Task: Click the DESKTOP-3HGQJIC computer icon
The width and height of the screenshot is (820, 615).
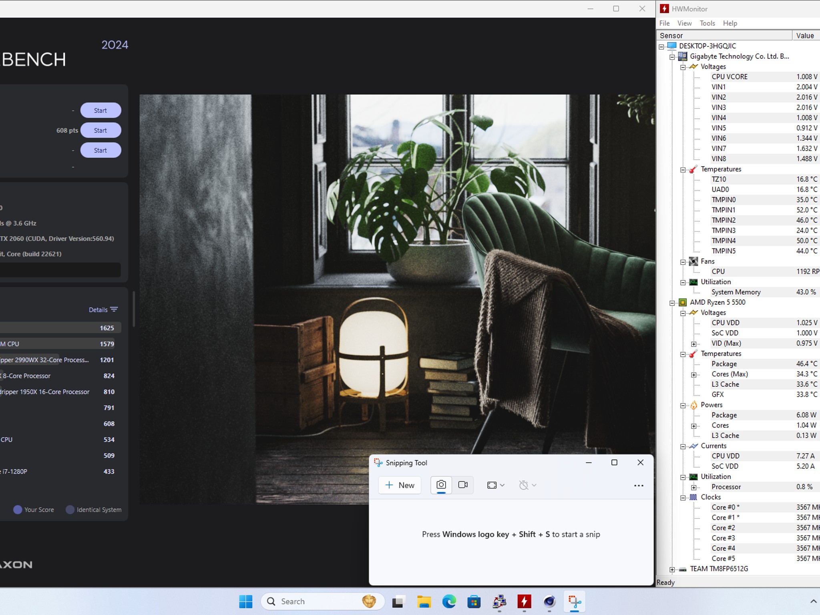Action: [672, 46]
